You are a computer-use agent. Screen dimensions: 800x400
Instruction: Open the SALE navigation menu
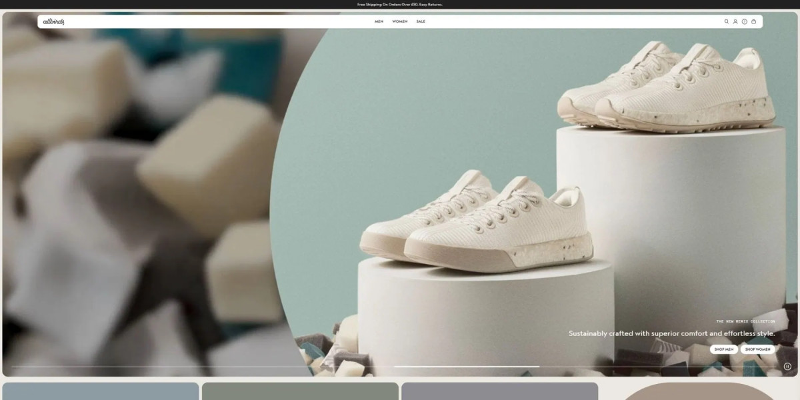coord(421,21)
